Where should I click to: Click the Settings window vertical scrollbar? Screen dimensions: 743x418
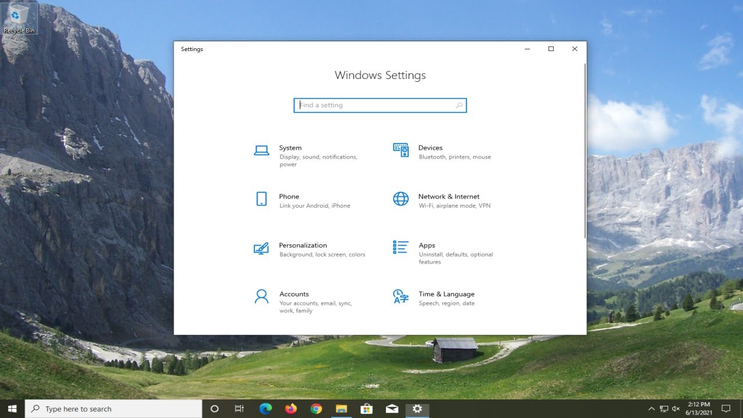point(585,150)
